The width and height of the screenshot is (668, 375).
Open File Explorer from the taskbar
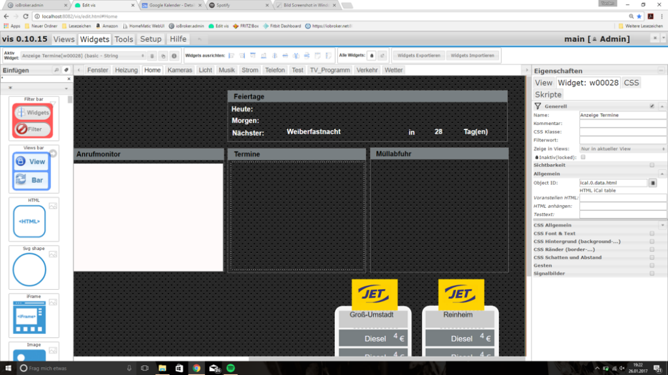pyautogui.click(x=162, y=368)
